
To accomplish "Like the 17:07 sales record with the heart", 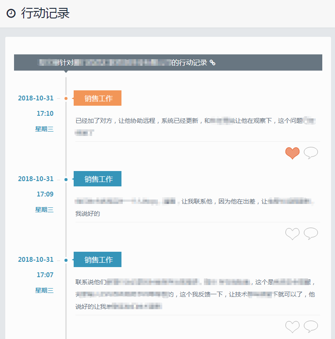I will (x=292, y=326).
